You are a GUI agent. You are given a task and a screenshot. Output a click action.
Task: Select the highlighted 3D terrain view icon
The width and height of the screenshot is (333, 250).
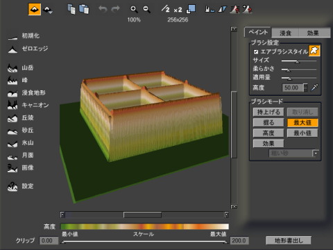pos(35,9)
